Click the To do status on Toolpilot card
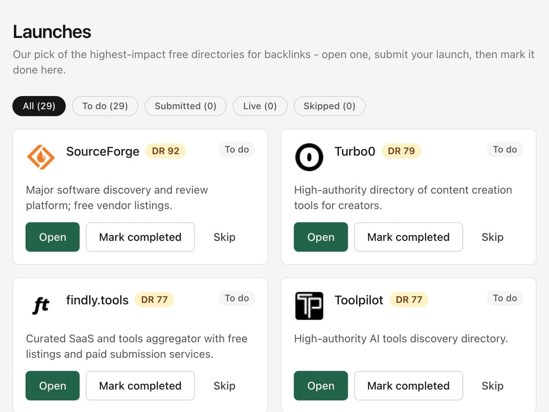549x412 pixels. 505,298
